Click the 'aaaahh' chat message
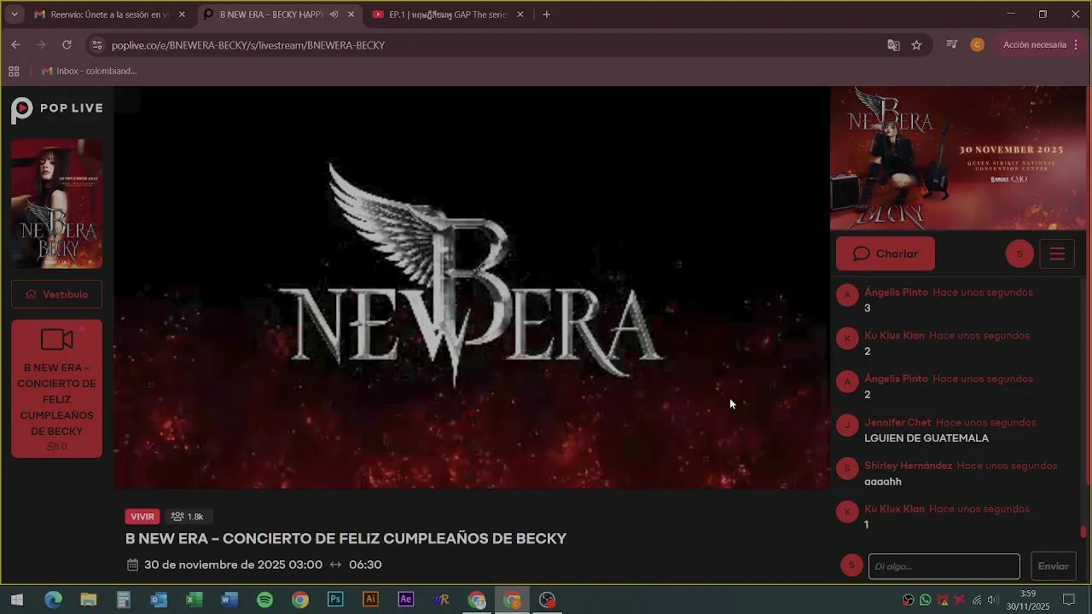The image size is (1092, 614). (883, 482)
